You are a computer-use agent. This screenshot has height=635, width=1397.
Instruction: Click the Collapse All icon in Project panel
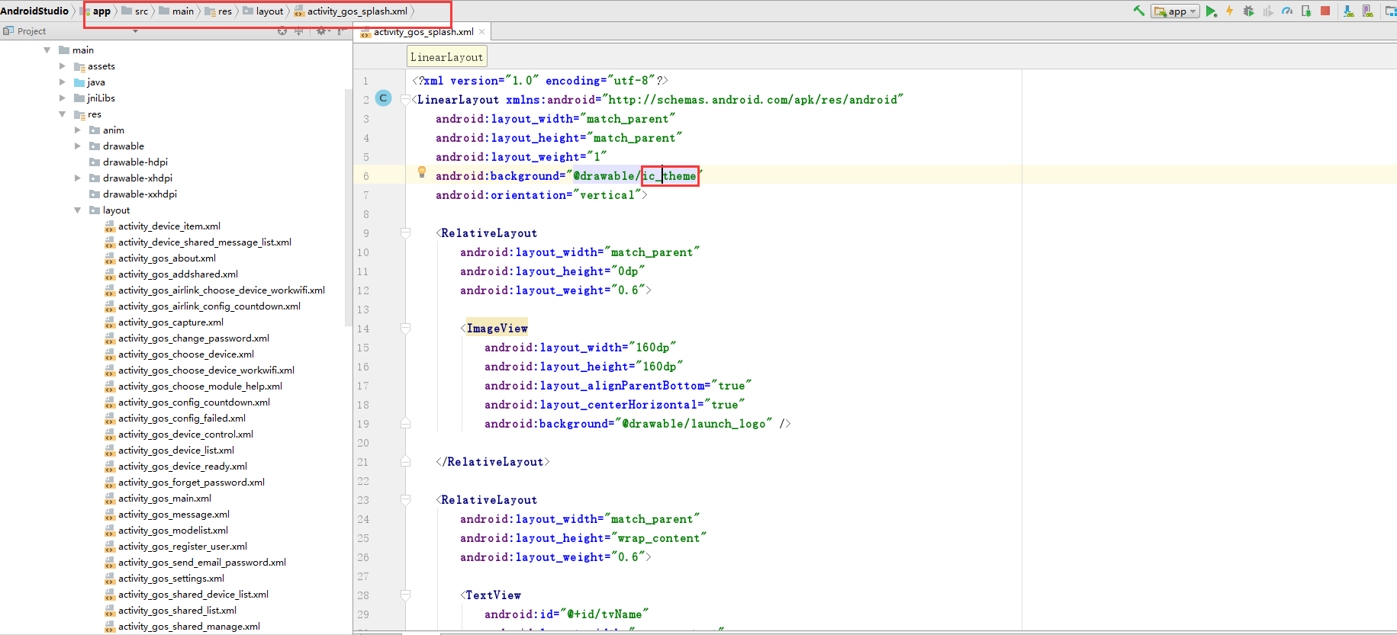[x=298, y=30]
